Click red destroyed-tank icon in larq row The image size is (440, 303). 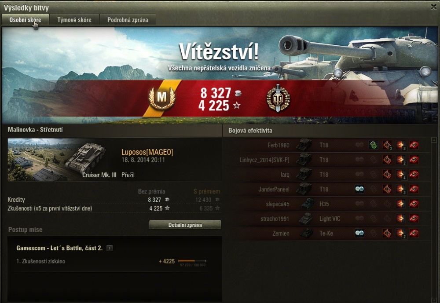[x=414, y=175]
